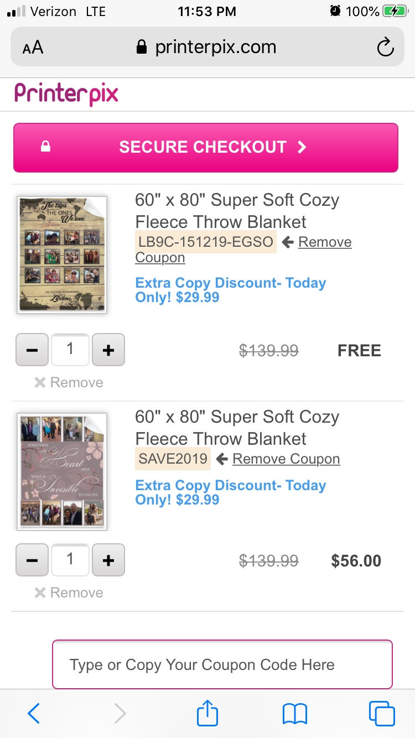
Task: Navigate back using Safari back arrow
Action: pyautogui.click(x=33, y=714)
